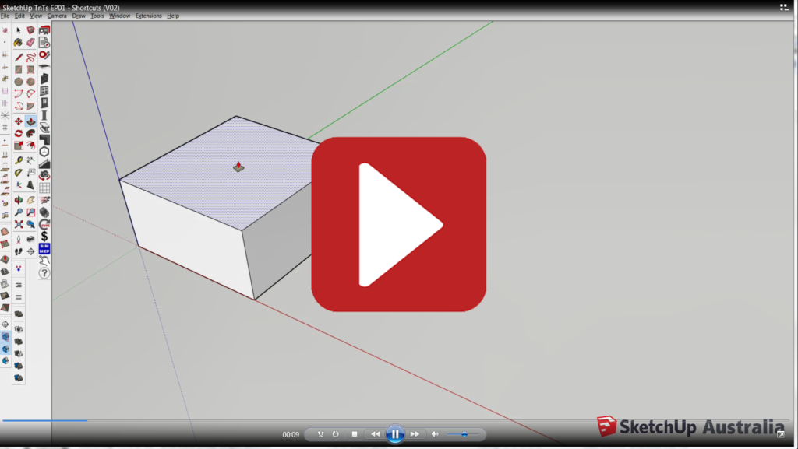Choose the Paint Bucket tool
Screen dimensions: 798x449
pos(18,43)
